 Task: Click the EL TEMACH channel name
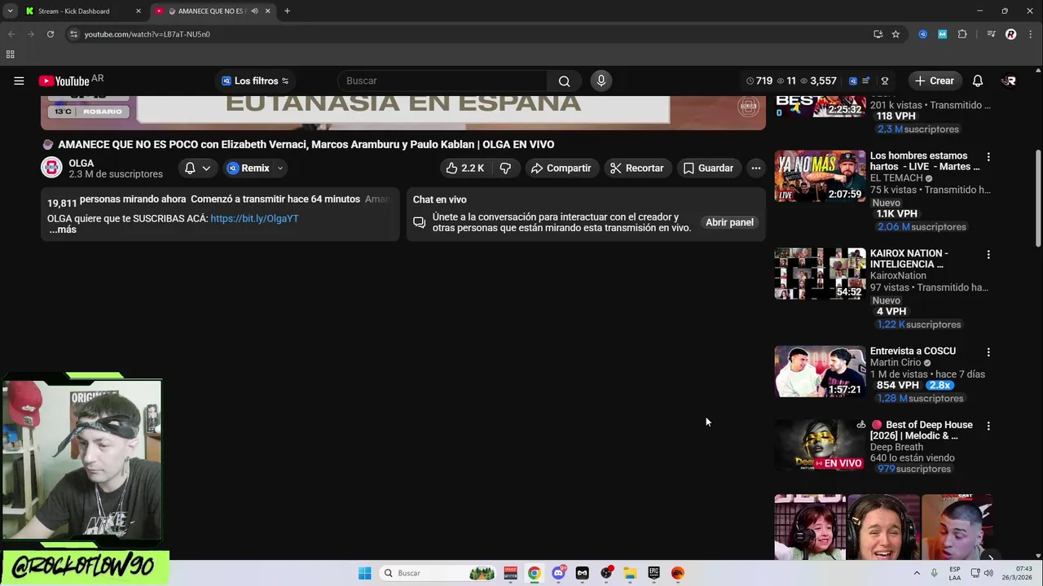click(x=896, y=178)
